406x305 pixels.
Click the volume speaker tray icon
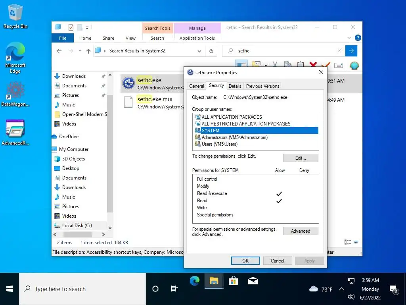pos(351,297)
